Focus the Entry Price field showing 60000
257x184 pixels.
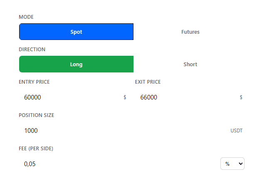(x=73, y=97)
